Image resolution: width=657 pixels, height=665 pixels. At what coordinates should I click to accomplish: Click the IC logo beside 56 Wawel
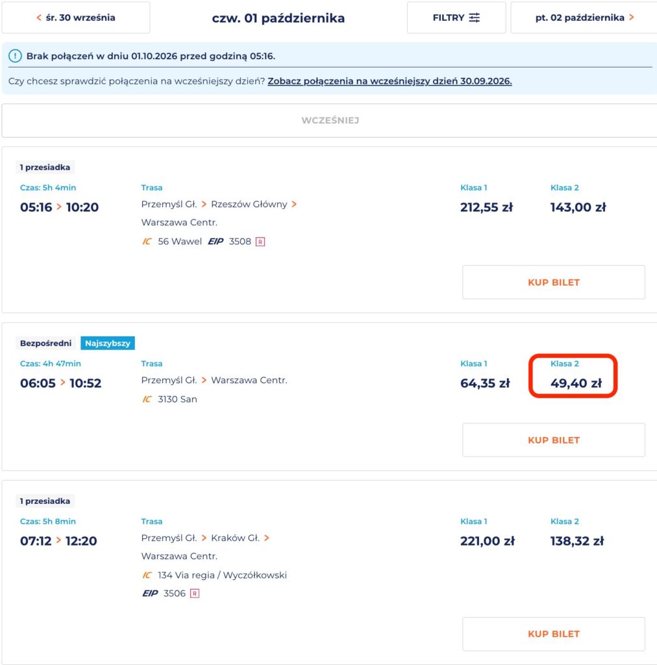pyautogui.click(x=147, y=242)
